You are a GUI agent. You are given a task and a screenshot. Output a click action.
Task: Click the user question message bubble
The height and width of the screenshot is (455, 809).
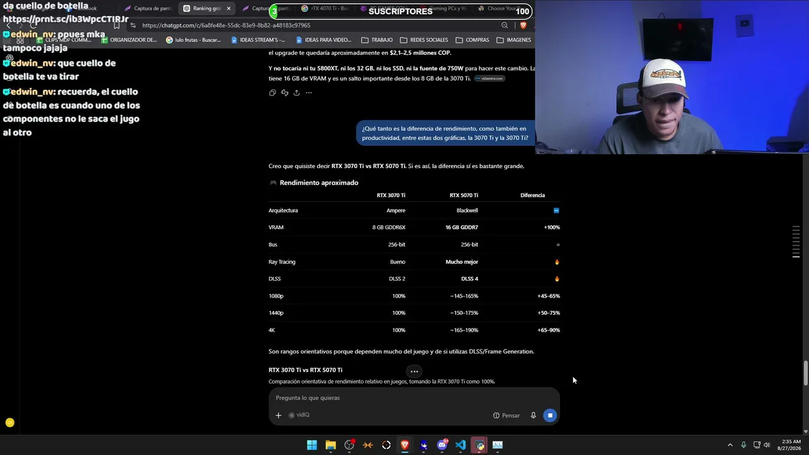point(445,133)
